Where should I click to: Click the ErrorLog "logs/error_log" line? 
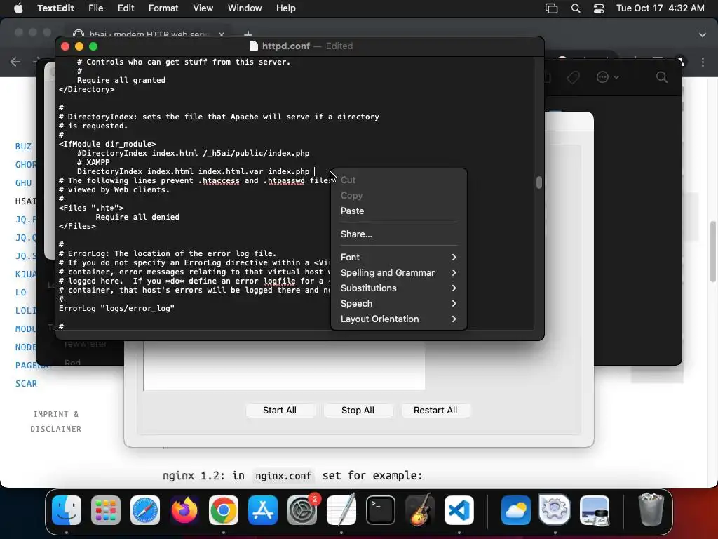tap(117, 309)
